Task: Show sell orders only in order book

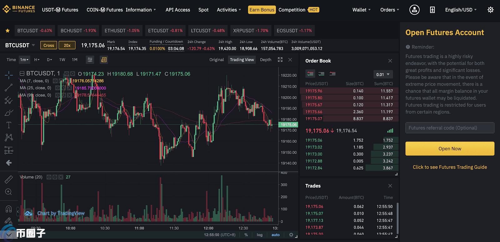Action: tap(332, 74)
